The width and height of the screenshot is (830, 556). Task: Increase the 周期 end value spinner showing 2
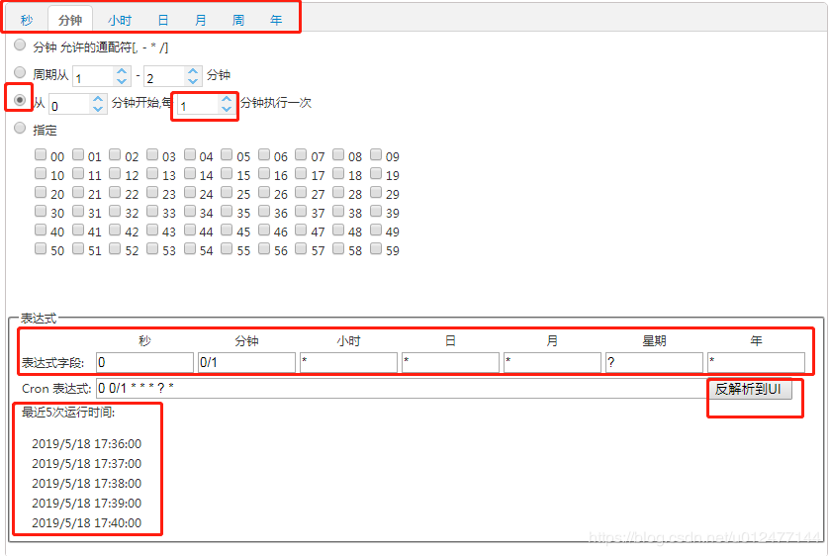click(x=193, y=71)
